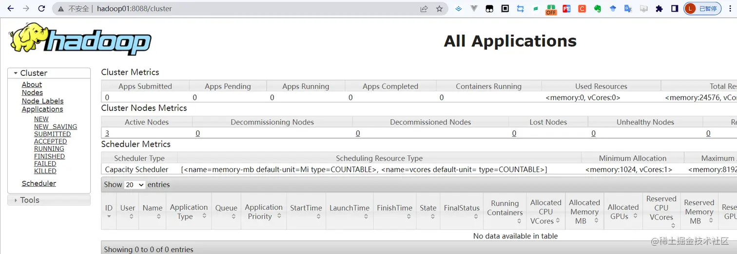This screenshot has height=254, width=737.
Task: Filter applications by NEW_SAVING state
Action: point(56,127)
